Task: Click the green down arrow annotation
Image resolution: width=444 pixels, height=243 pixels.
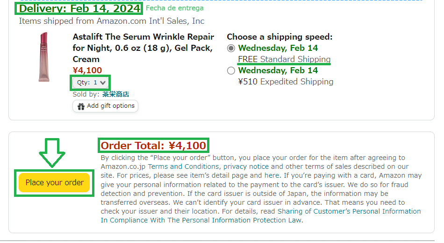Action: click(52, 153)
